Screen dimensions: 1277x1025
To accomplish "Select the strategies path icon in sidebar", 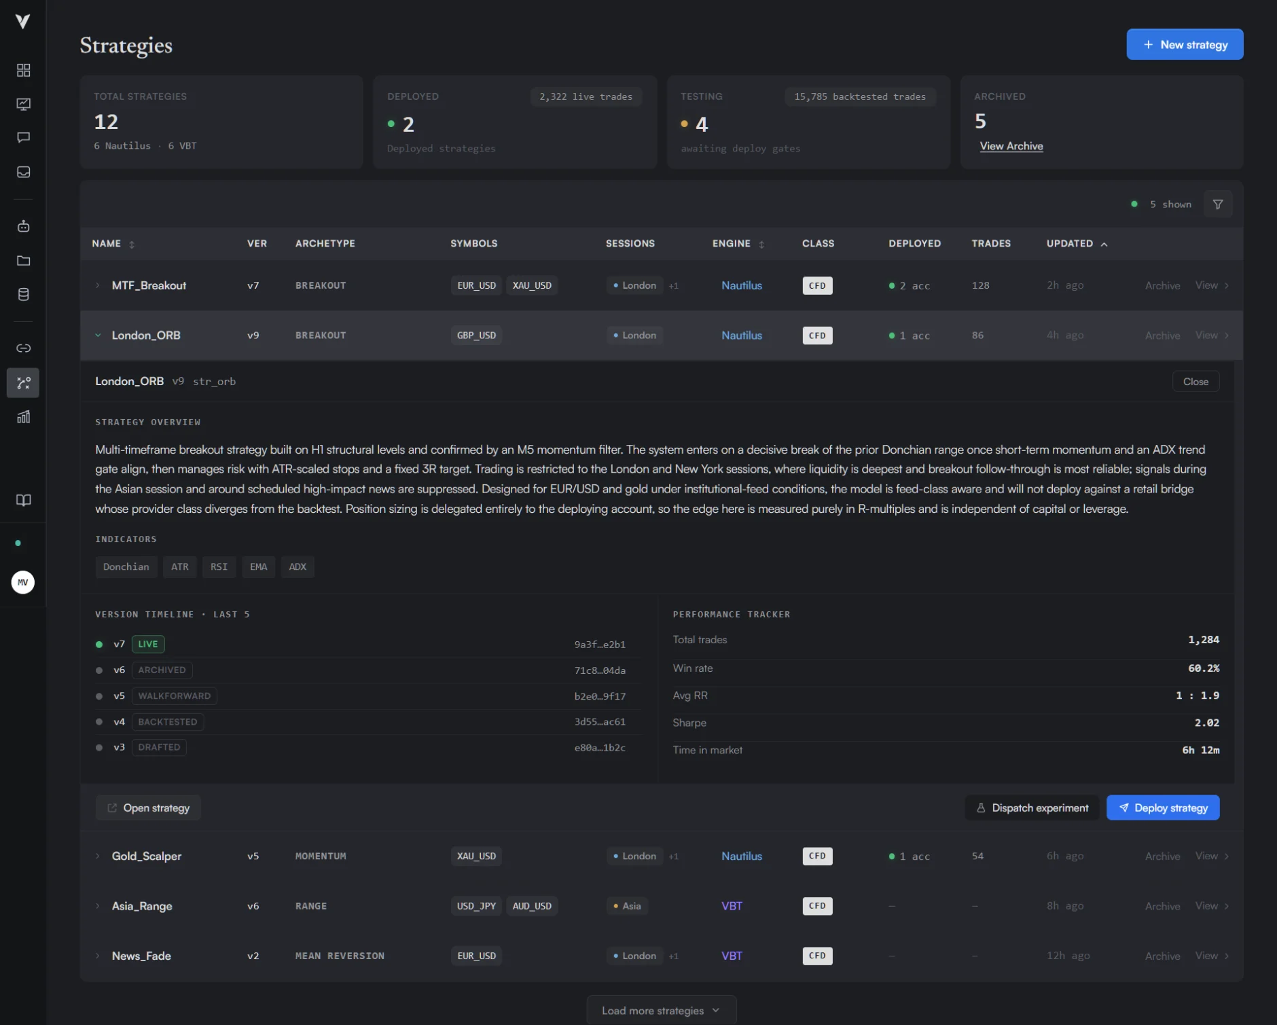I will pos(23,383).
